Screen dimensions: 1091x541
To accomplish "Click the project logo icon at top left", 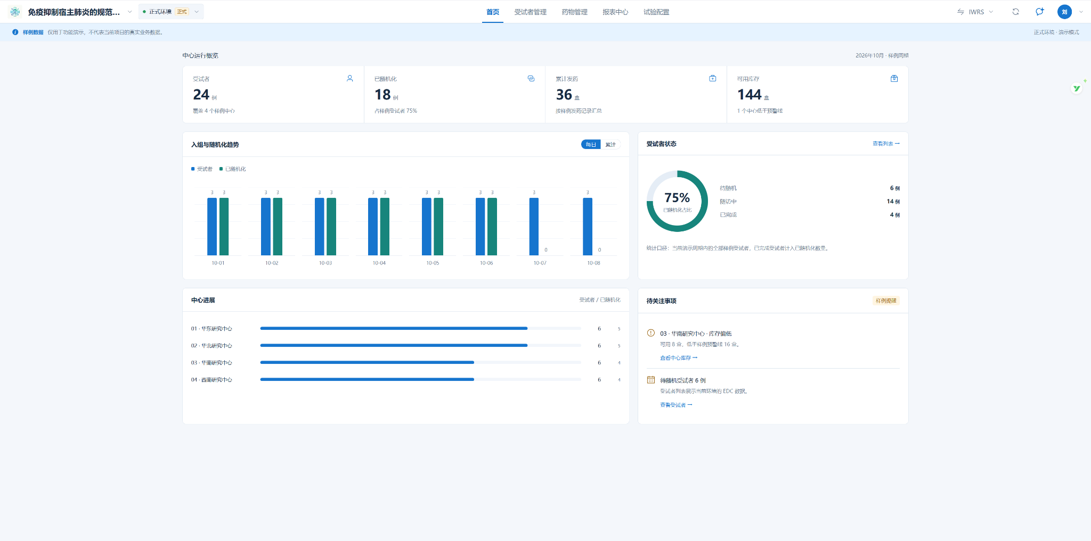I will pyautogui.click(x=15, y=12).
